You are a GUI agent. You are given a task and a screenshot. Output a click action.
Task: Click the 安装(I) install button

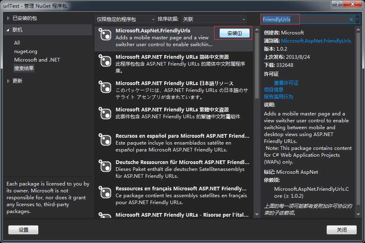pyautogui.click(x=234, y=33)
